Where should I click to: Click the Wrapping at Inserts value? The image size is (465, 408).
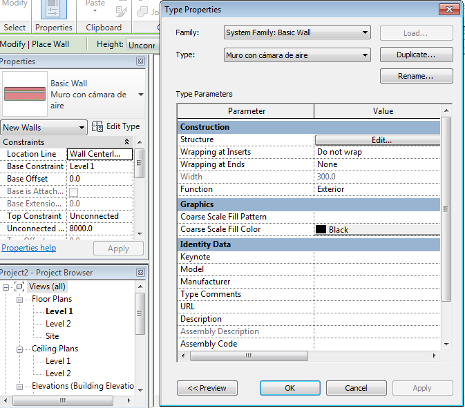[377, 152]
